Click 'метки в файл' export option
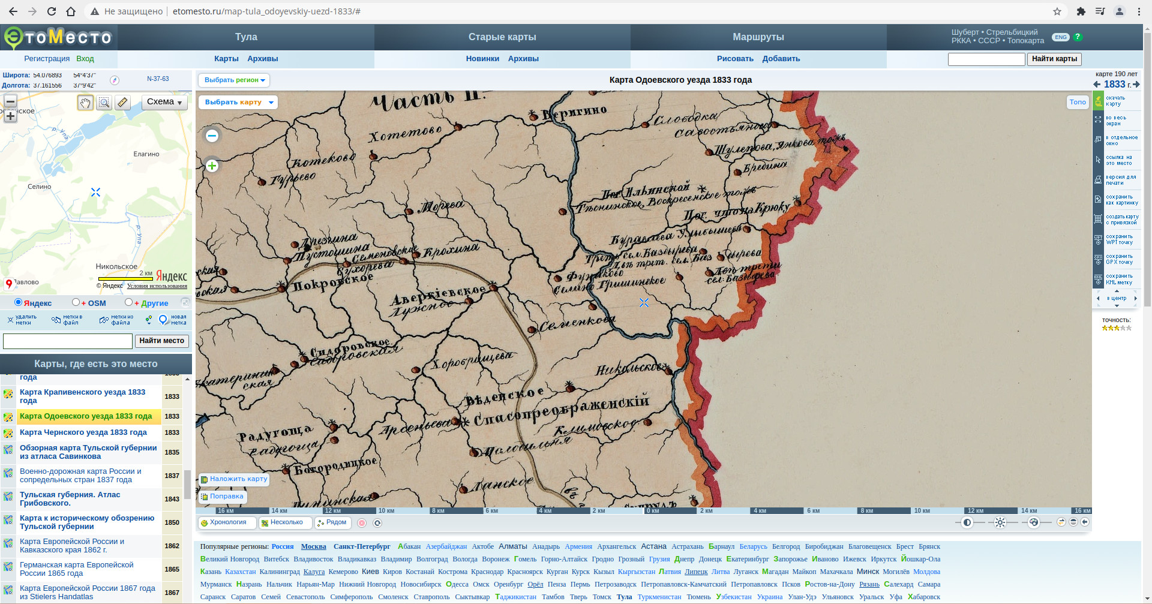 (x=67, y=320)
